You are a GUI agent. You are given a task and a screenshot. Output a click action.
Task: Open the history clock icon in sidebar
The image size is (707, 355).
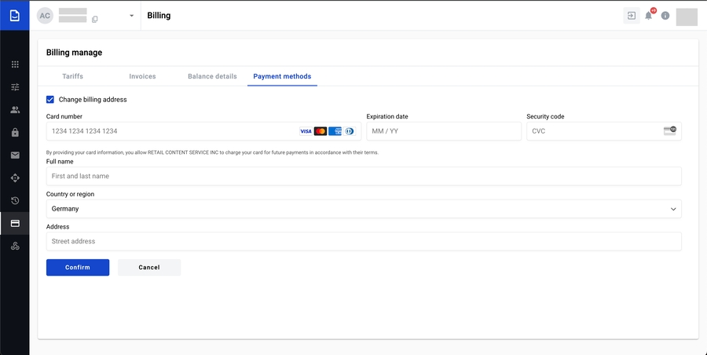pyautogui.click(x=15, y=201)
